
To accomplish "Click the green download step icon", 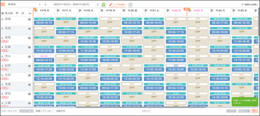I will [103, 4].
